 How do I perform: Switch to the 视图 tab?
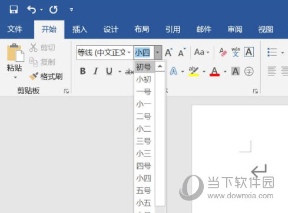(266, 29)
